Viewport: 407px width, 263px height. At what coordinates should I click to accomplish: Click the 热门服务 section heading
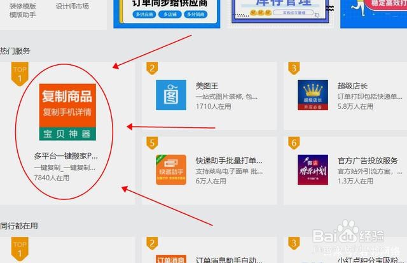15,51
